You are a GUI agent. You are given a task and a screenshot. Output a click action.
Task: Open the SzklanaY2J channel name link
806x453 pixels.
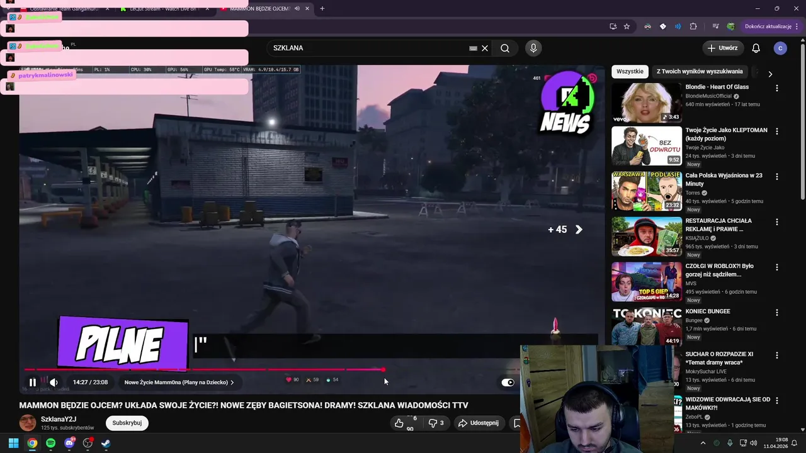[x=59, y=419]
